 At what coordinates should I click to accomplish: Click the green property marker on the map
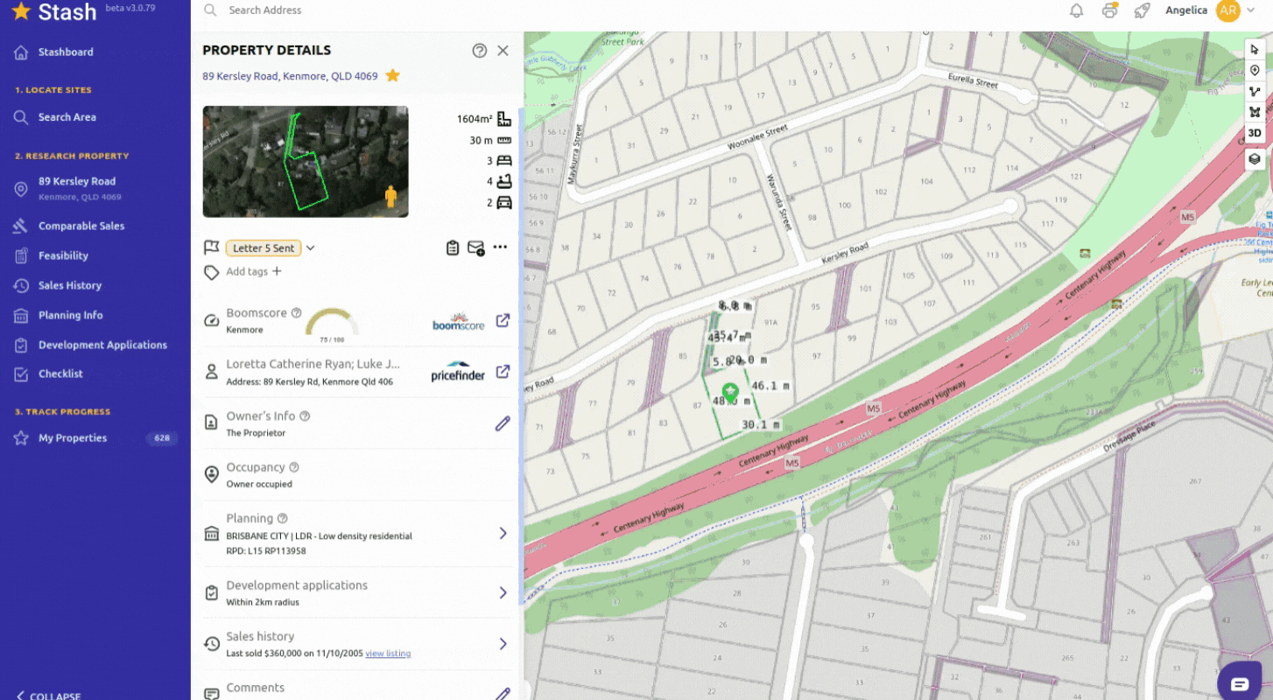(x=729, y=392)
